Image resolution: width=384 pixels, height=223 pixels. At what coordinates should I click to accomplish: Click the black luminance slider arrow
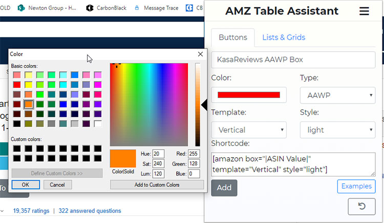pyautogui.click(x=204, y=105)
